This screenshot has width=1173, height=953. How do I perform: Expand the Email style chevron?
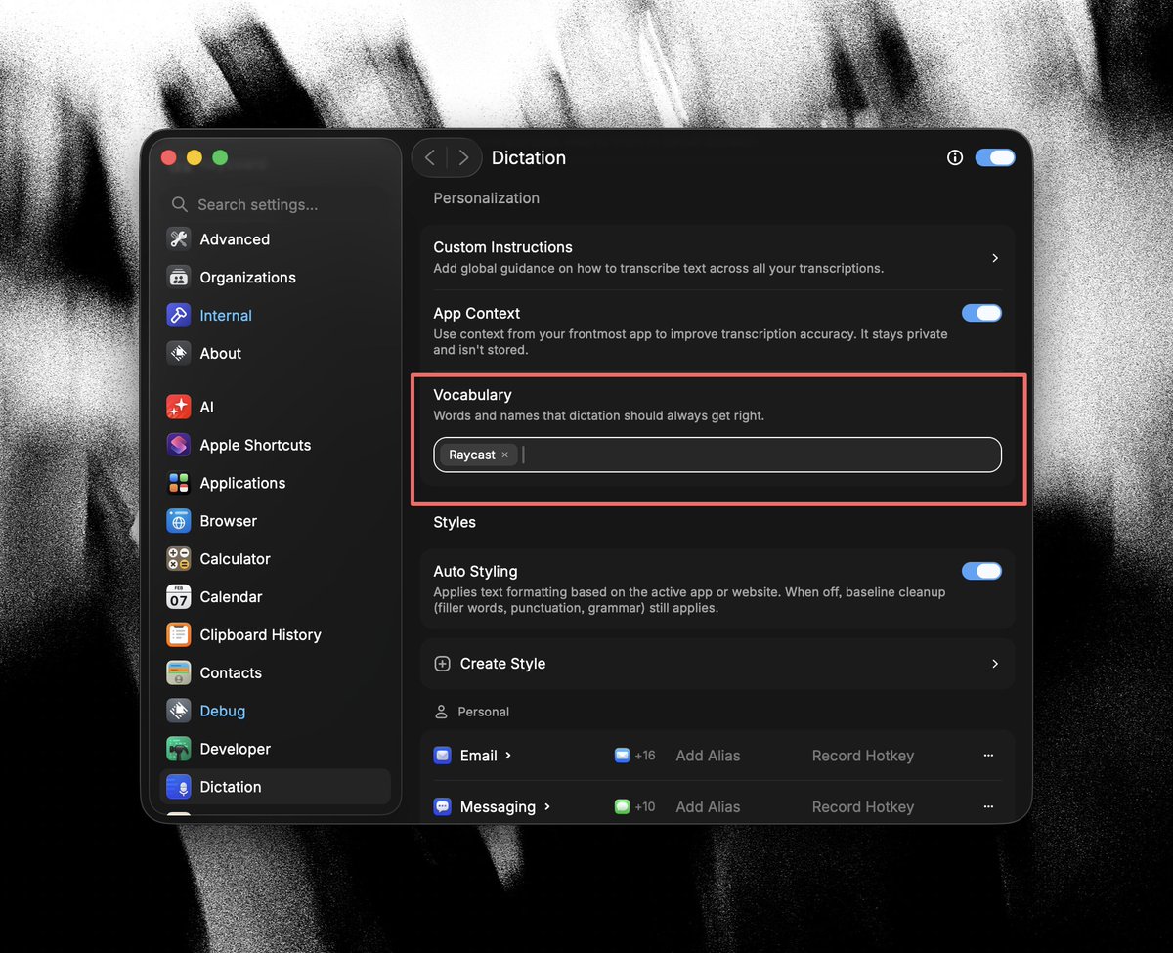pyautogui.click(x=508, y=756)
